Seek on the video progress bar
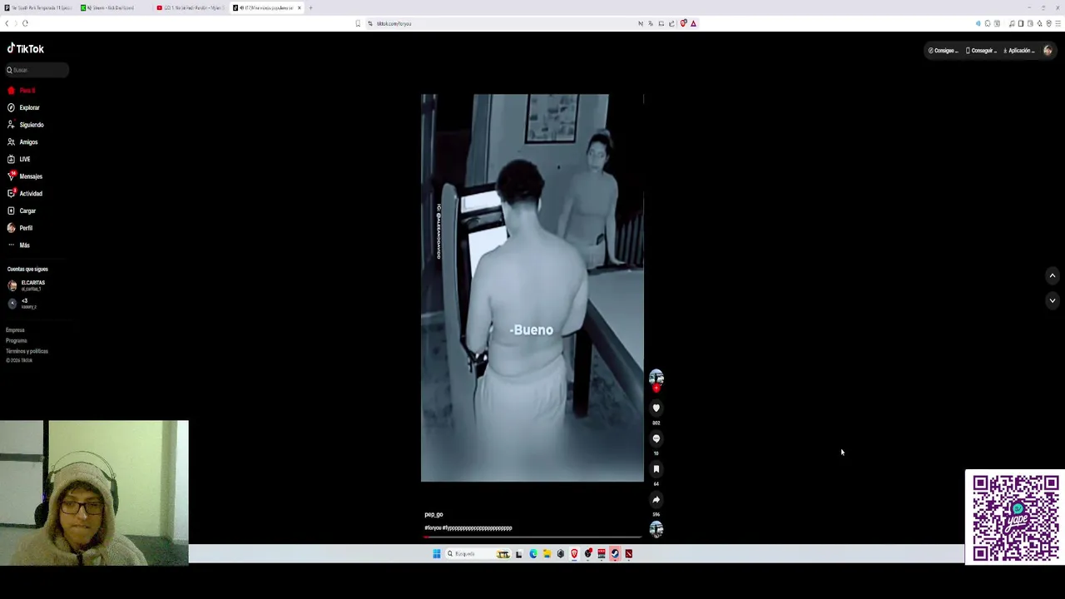 coord(532,537)
